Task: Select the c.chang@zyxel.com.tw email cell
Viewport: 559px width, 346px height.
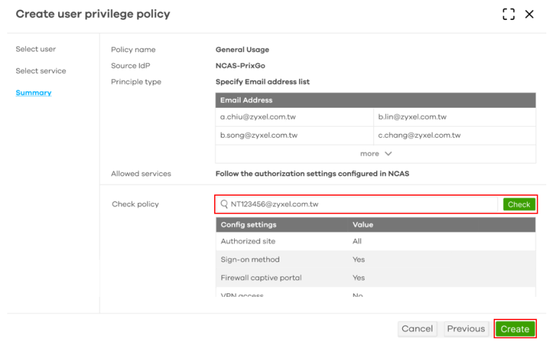Action: click(454, 136)
